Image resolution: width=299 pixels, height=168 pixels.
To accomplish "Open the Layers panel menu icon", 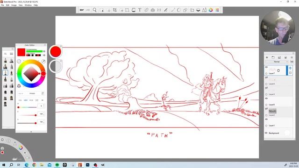I will (292, 57).
